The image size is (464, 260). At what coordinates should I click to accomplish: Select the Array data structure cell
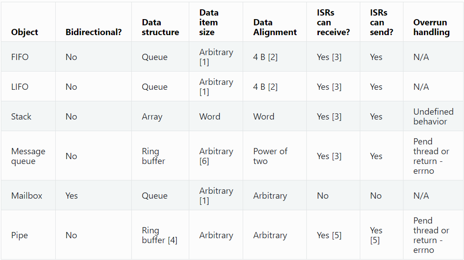click(x=152, y=116)
